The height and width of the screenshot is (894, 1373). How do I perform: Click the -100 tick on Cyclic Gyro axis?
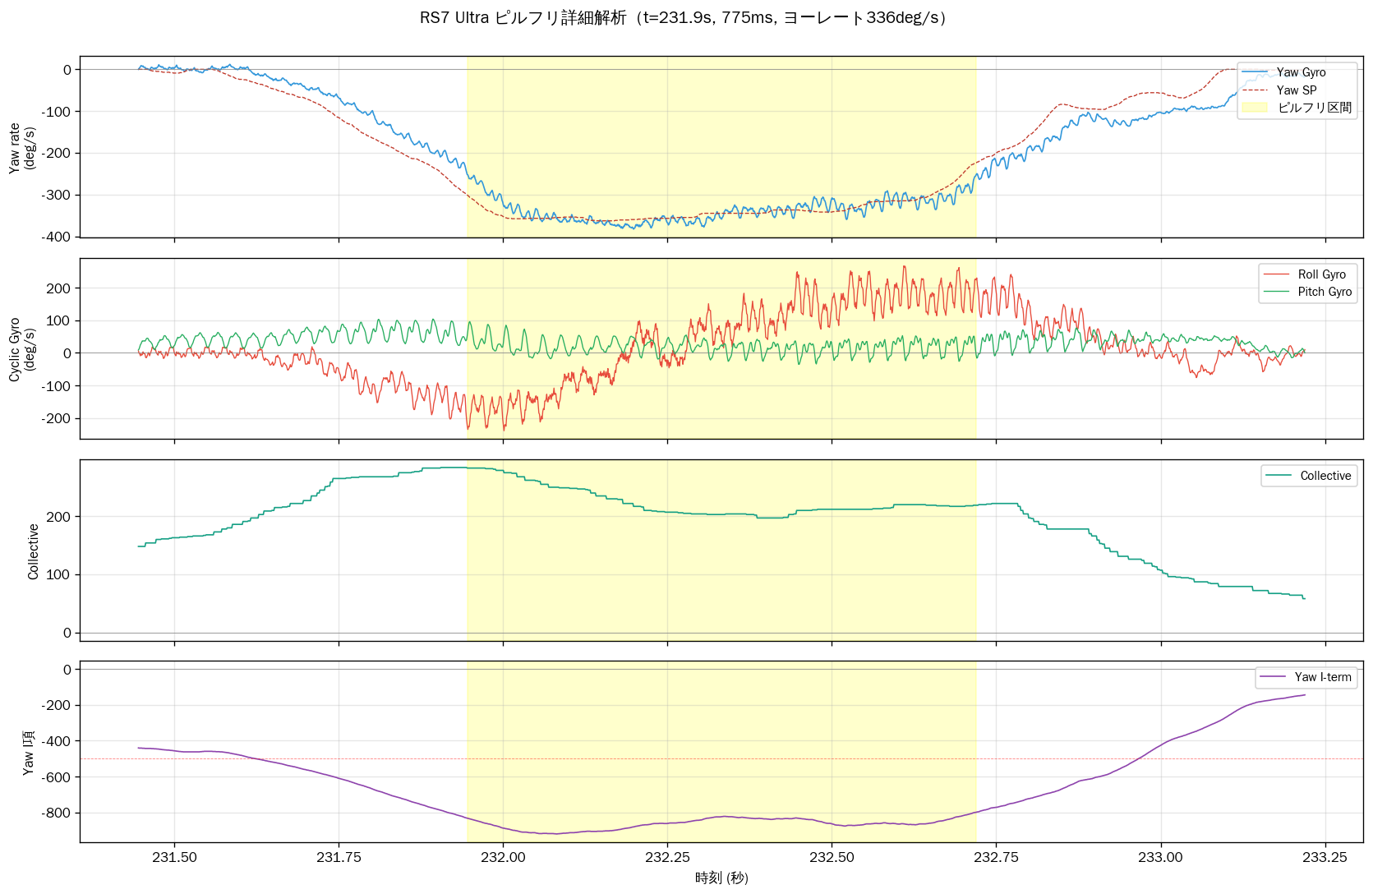[x=58, y=386]
